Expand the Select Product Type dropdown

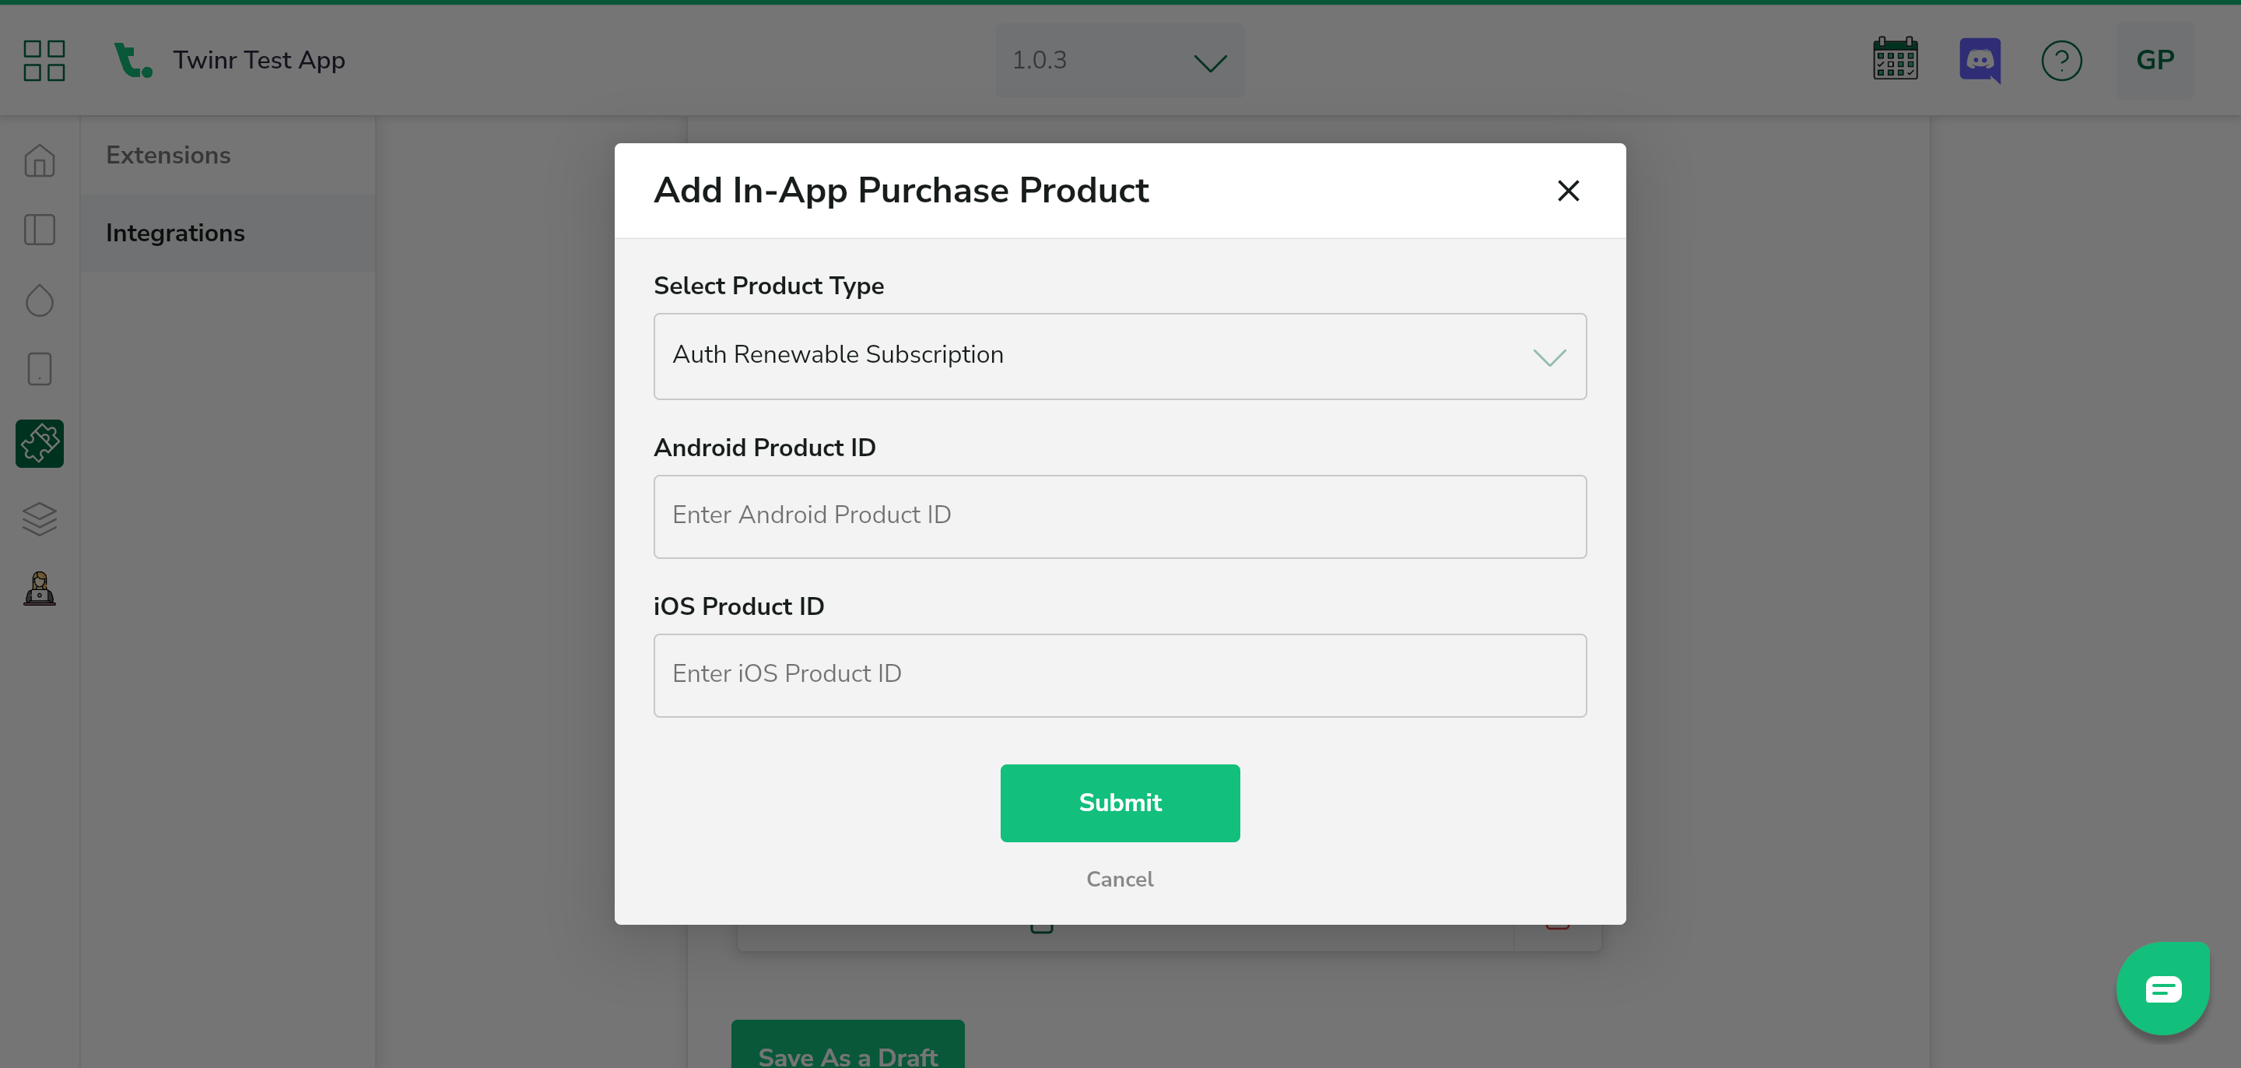(1120, 357)
